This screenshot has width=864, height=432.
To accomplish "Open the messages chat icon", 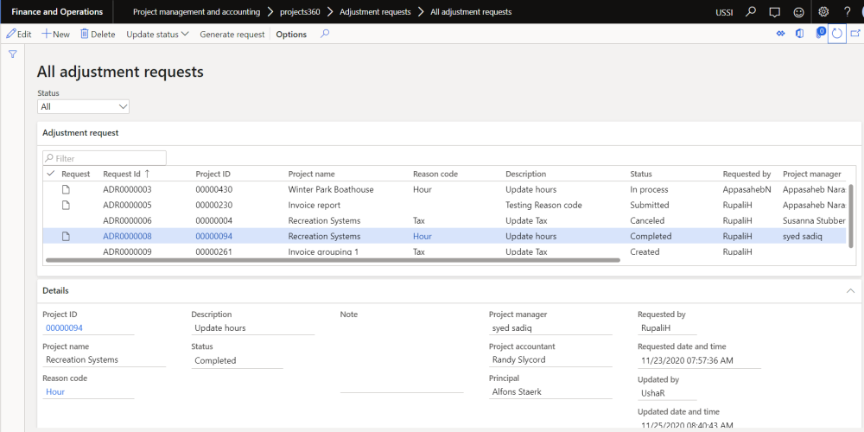I will coord(774,12).
